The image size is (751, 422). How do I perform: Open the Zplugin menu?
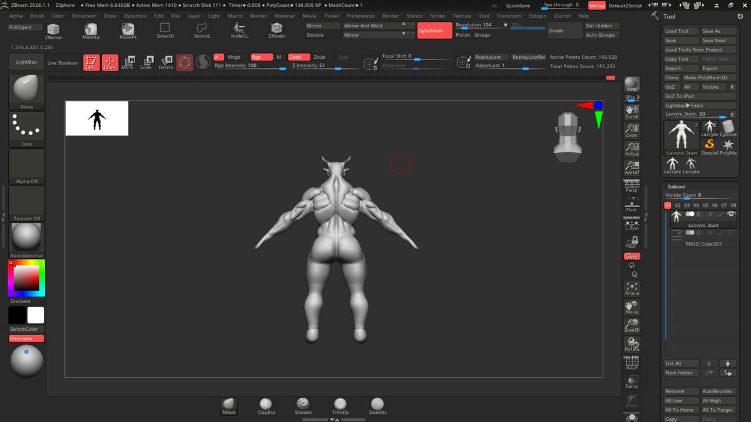[538, 16]
